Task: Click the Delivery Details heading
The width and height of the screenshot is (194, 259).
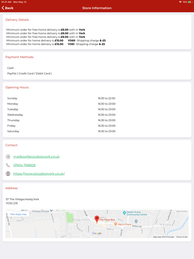Action: pos(17,20)
